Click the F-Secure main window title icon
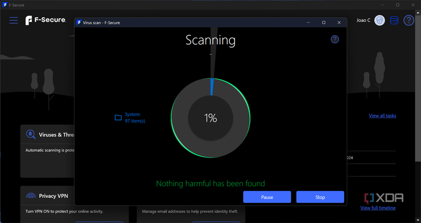 (5, 5)
